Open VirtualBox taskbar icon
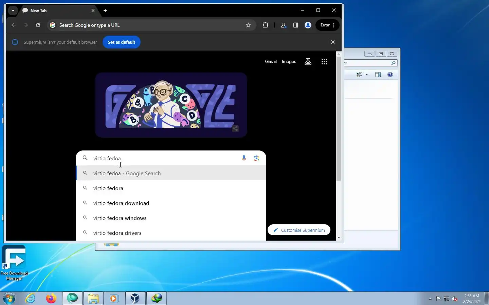Image resolution: width=489 pixels, height=305 pixels. click(135, 299)
